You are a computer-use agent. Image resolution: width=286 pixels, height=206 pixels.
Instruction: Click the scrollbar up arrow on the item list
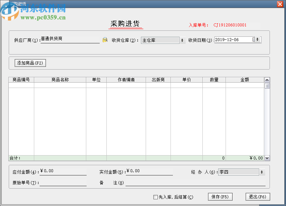click(x=267, y=80)
